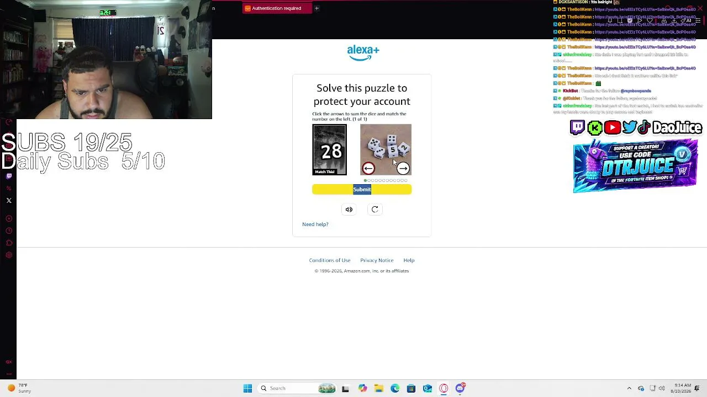
Task: Click the YouTube logo in stream overlay
Action: pos(612,128)
